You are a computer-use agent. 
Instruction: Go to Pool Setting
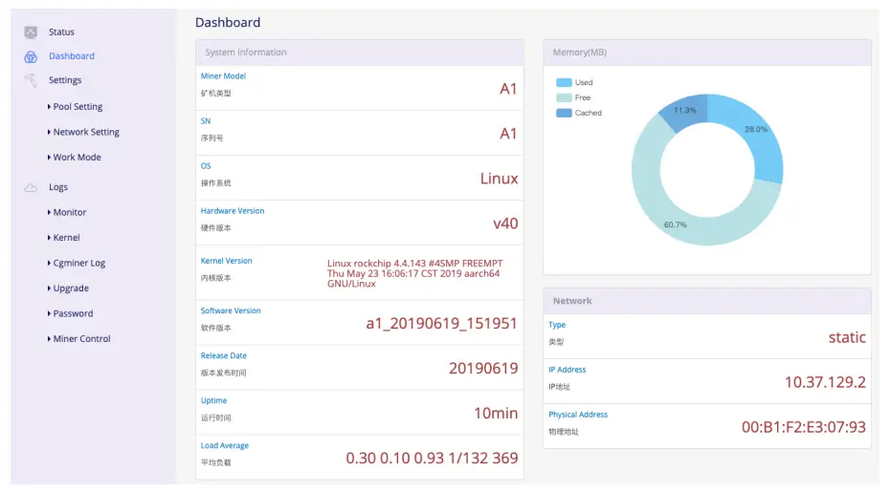[78, 106]
